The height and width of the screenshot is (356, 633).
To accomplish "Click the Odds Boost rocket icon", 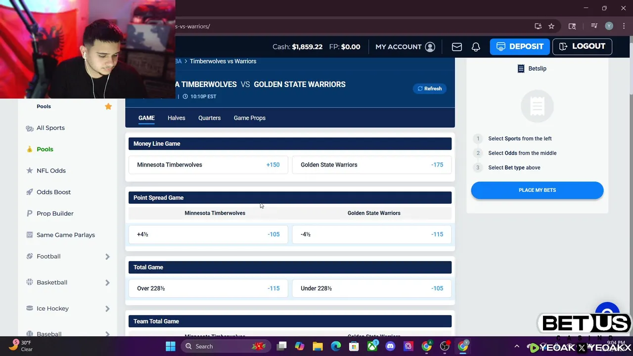I will click(30, 192).
